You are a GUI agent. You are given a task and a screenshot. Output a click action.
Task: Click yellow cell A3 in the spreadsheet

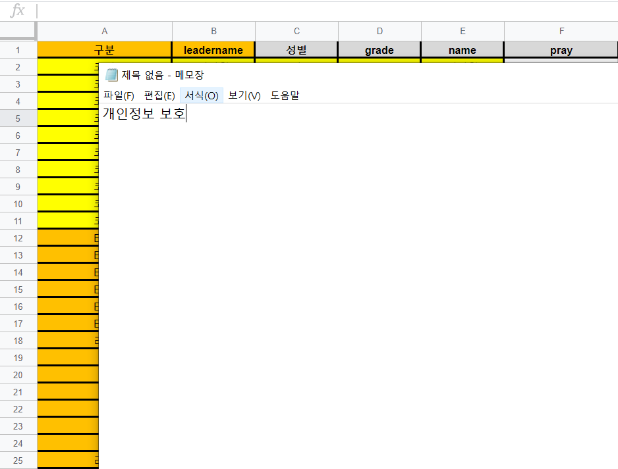point(68,84)
